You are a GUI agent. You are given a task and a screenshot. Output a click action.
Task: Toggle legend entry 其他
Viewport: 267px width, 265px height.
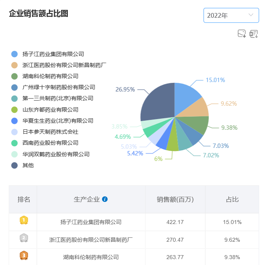22,165
